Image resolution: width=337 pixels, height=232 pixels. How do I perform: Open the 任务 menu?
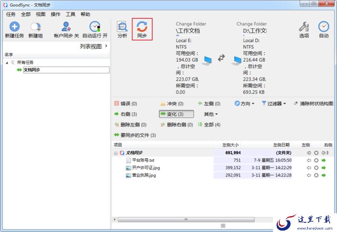(11, 14)
